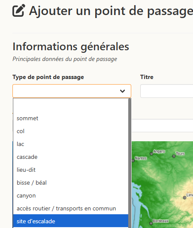
Task: Click the Tours city marker on the map
Action: (174, 156)
